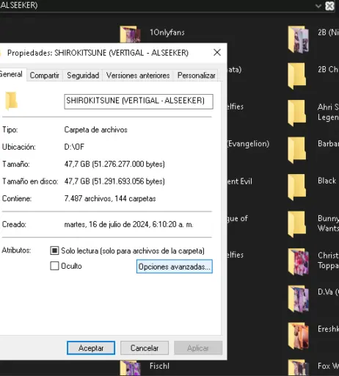Select the Fischl folder icon

coord(131,368)
